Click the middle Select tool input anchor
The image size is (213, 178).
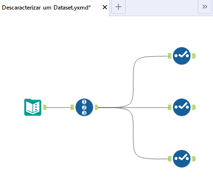(x=170, y=107)
